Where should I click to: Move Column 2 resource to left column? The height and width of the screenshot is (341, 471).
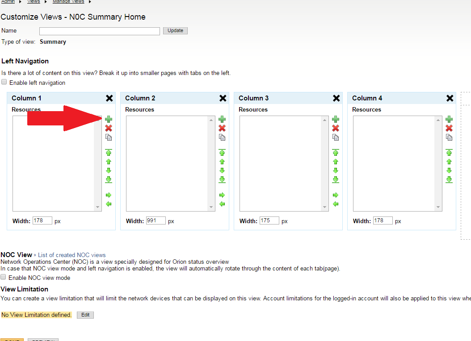(x=222, y=204)
